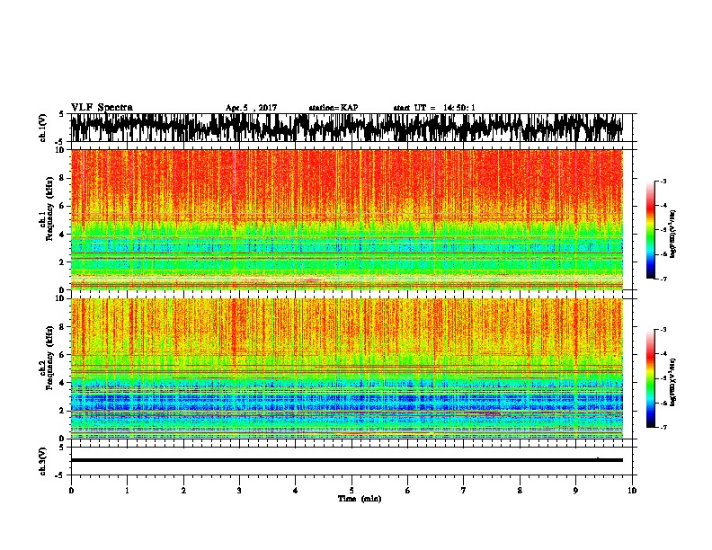The image size is (712, 550).
Task: Click the date 'Apr. 5 , 2017'
Action: (x=251, y=108)
